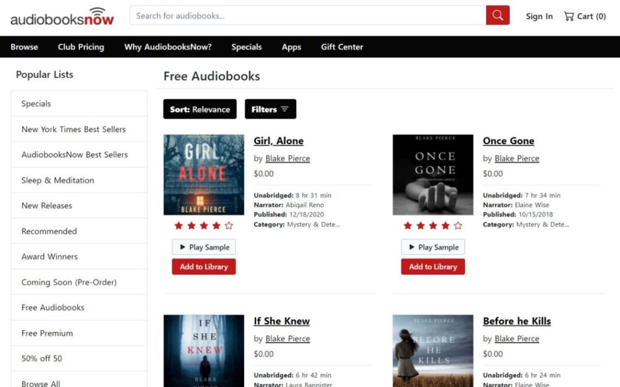Viewport: 620px width, 387px height.
Task: Click the star rating under Girl, Alone
Action: point(203,225)
